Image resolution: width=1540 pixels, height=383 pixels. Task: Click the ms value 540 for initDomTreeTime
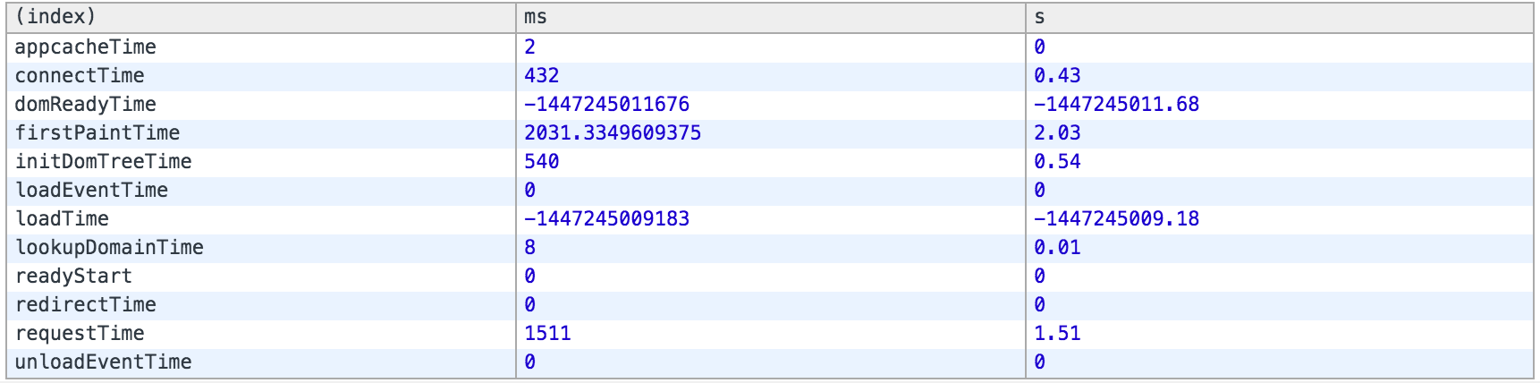point(542,162)
